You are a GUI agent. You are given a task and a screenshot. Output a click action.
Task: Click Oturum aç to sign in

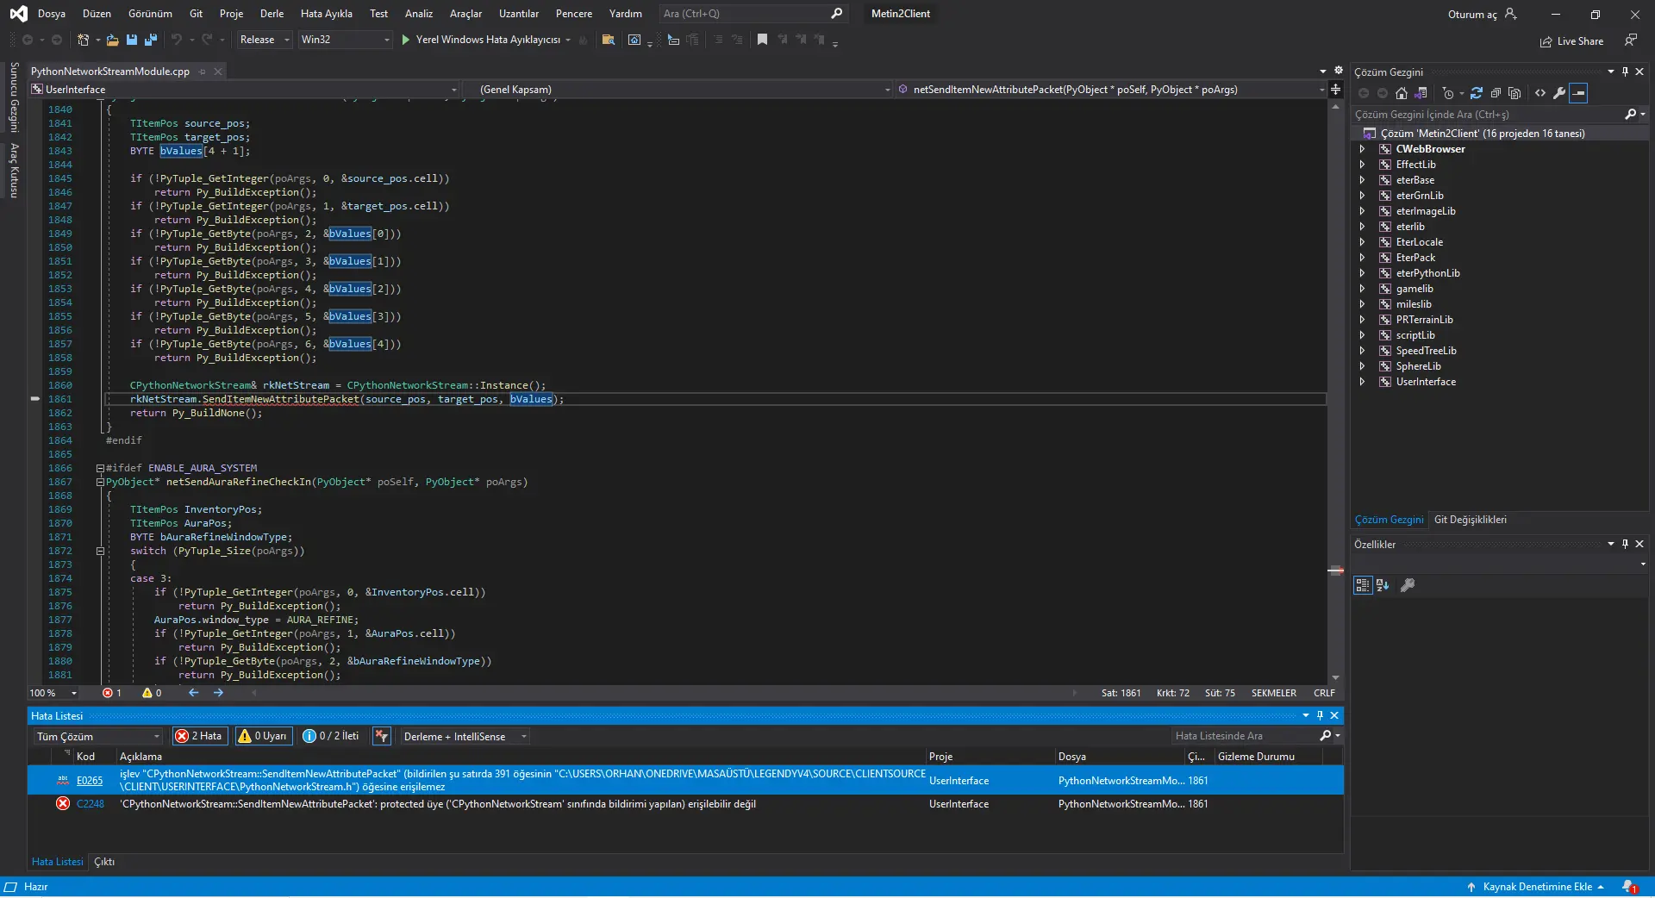(x=1483, y=14)
